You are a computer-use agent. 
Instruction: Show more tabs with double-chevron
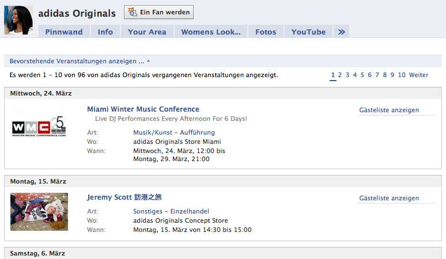(x=341, y=32)
